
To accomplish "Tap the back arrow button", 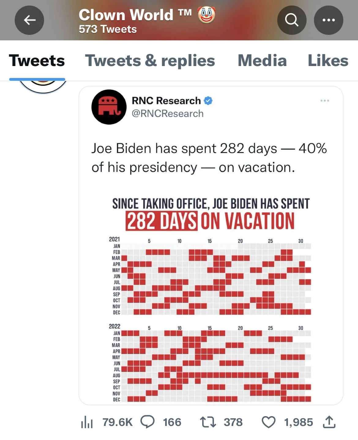I will click(x=29, y=20).
